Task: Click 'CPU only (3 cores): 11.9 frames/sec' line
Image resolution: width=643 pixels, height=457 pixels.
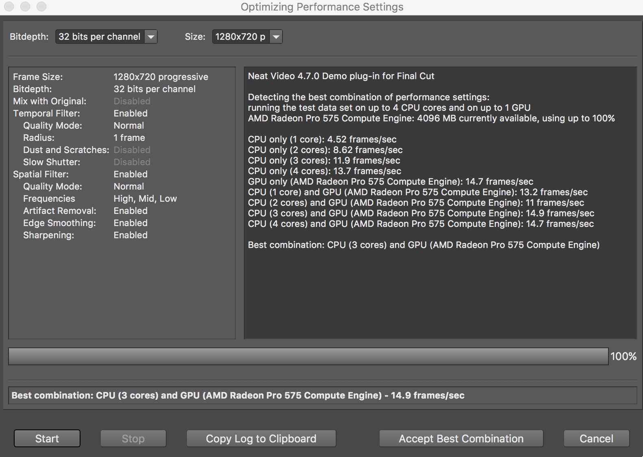Action: pos(324,160)
